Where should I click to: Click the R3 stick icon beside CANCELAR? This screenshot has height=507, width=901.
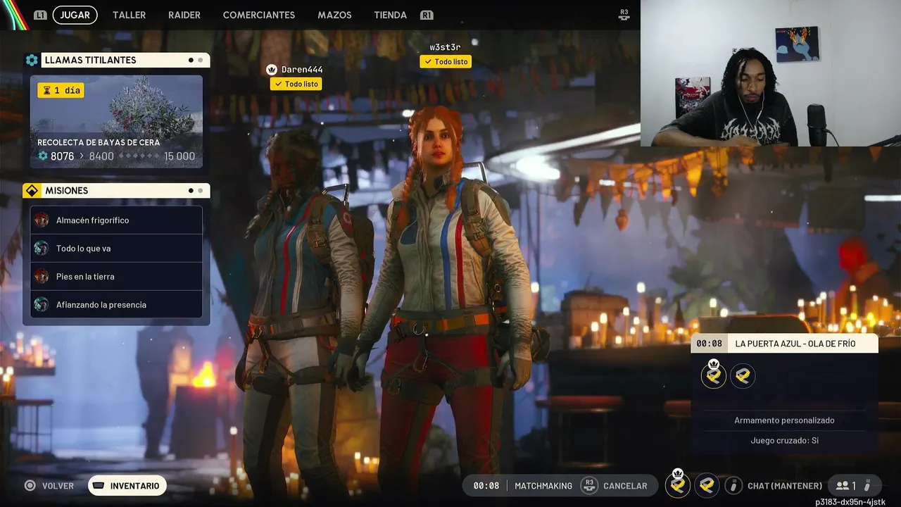click(589, 485)
